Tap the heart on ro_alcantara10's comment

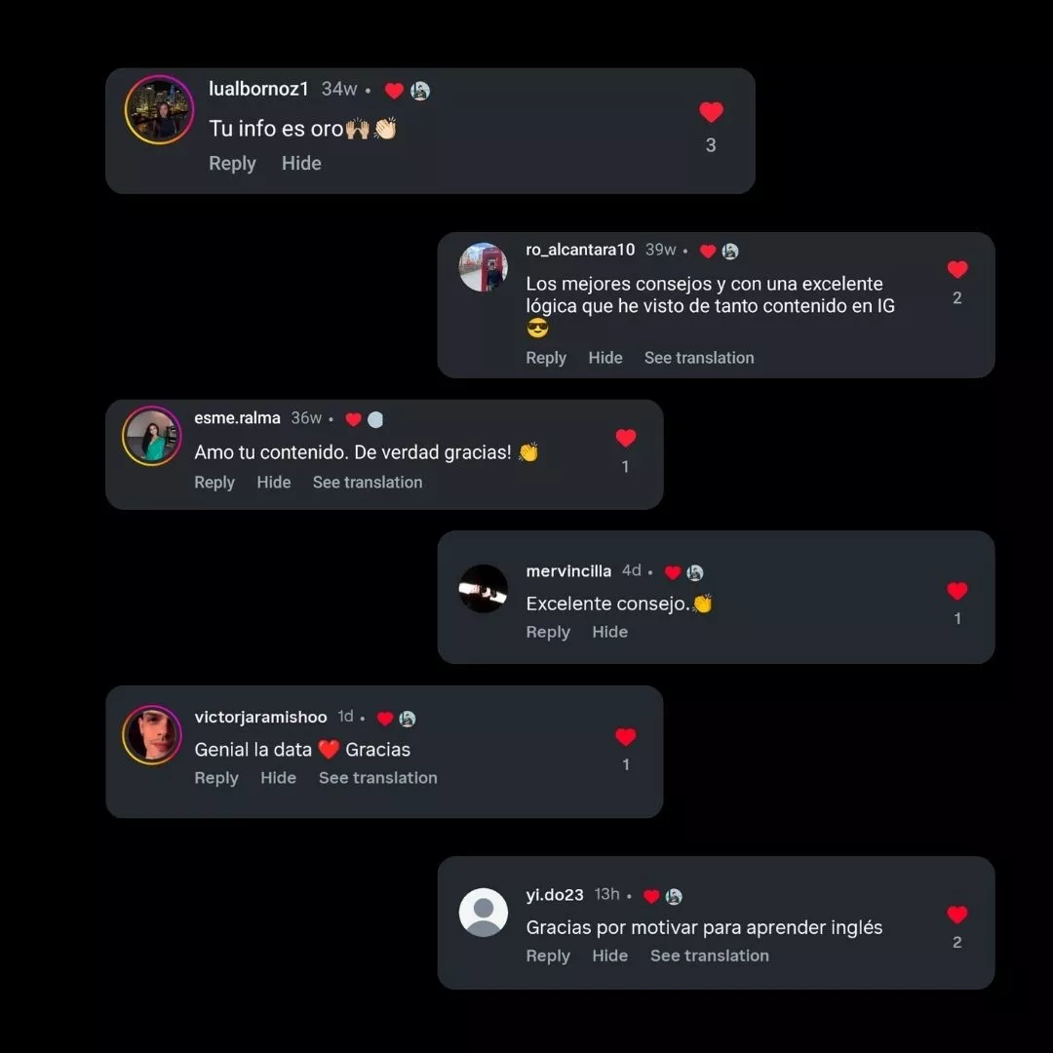point(957,269)
